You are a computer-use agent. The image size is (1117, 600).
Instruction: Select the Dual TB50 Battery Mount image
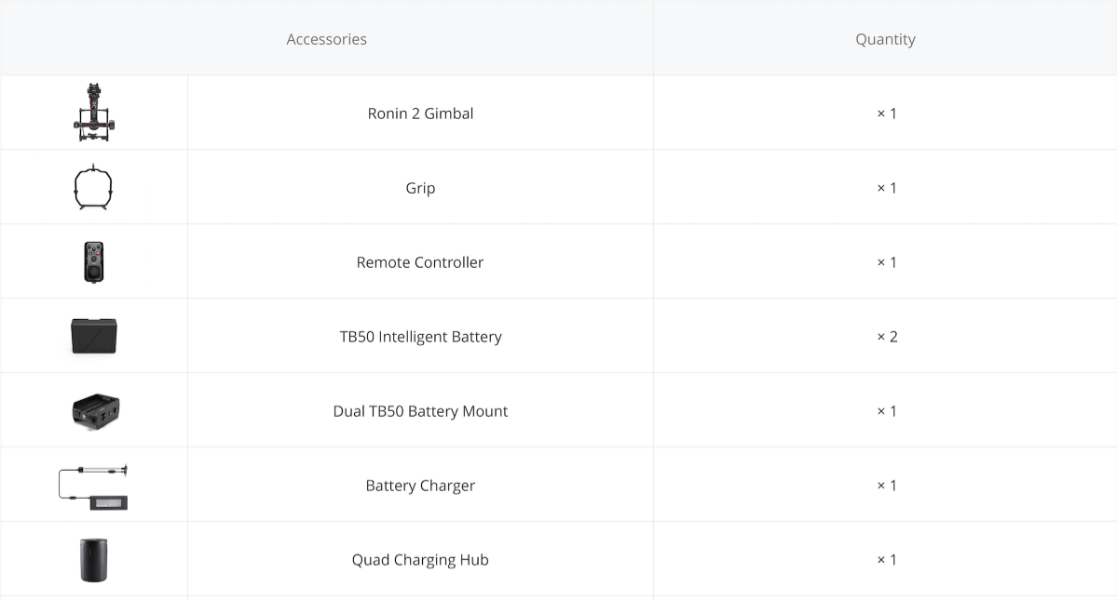(x=95, y=410)
